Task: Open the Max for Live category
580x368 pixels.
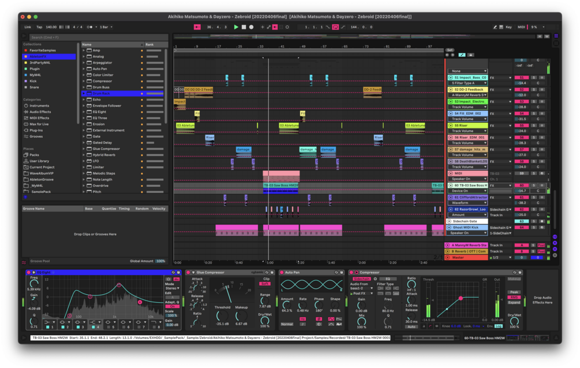Action: click(39, 124)
